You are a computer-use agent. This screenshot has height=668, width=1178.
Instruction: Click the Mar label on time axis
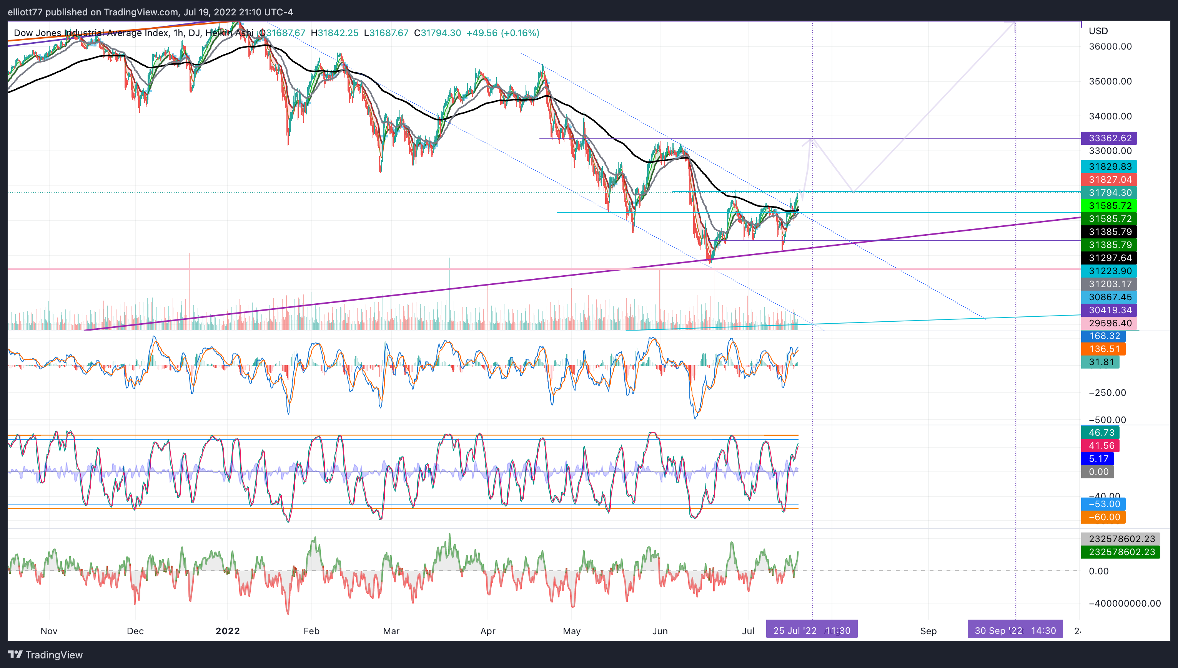[391, 631]
